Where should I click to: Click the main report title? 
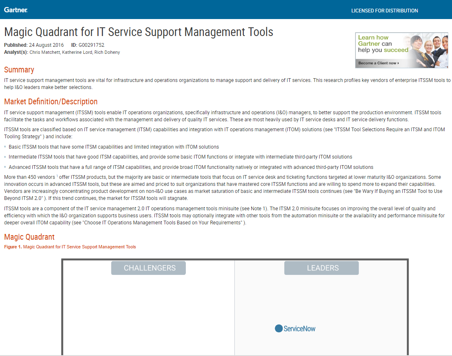(x=139, y=32)
